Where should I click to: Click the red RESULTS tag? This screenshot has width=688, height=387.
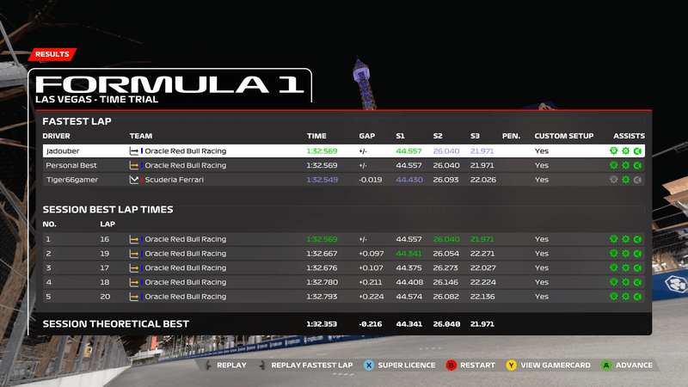[x=52, y=54]
